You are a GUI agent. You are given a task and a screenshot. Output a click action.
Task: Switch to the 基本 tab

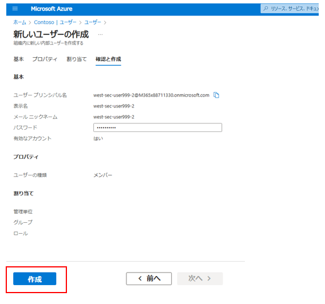coord(19,59)
